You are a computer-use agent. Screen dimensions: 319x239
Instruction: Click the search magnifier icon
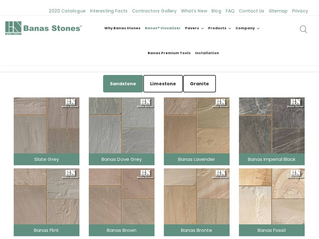pos(303,29)
